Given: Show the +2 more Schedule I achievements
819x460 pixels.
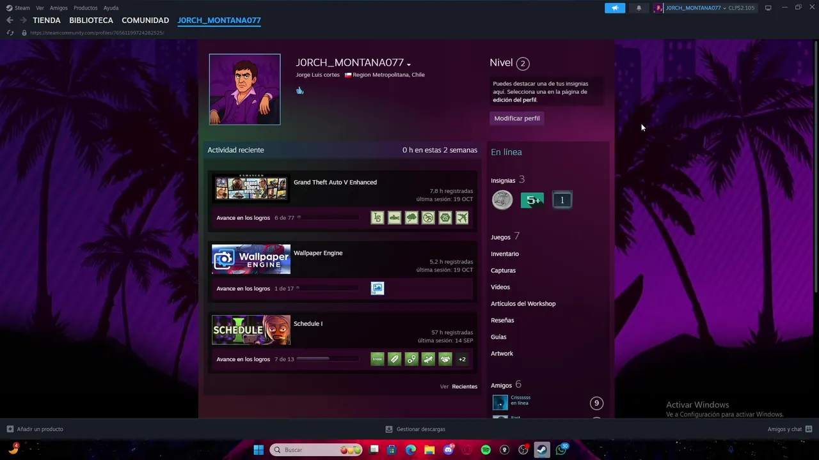Looking at the screenshot, I should (462, 359).
